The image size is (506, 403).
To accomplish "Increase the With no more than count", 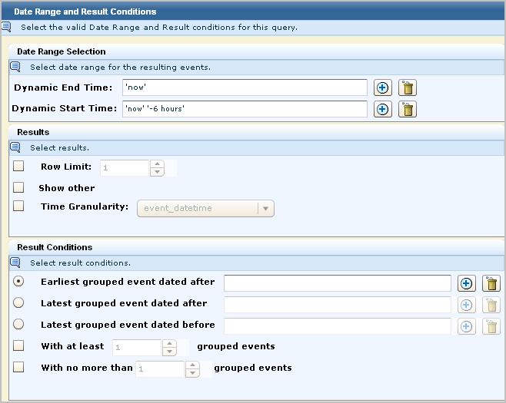I will 193,365.
